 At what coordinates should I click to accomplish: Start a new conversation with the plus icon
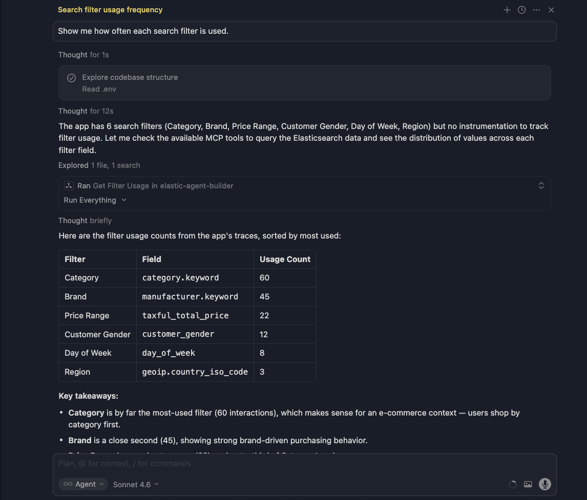507,10
